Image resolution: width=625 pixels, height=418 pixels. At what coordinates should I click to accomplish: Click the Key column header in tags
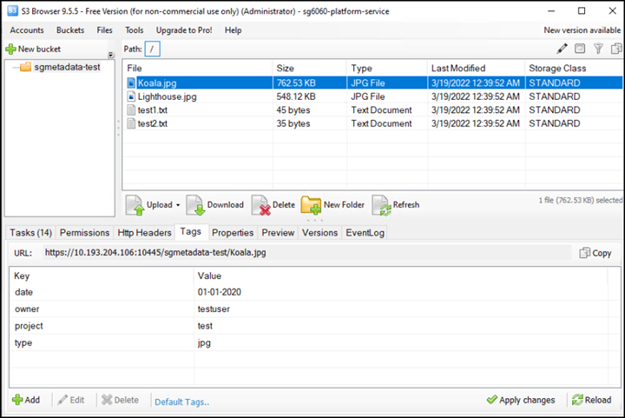[102, 276]
